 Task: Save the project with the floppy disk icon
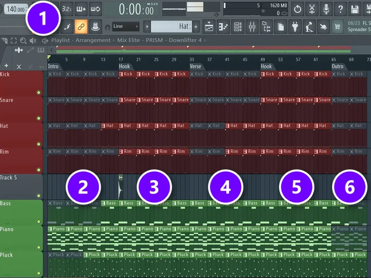(355, 9)
